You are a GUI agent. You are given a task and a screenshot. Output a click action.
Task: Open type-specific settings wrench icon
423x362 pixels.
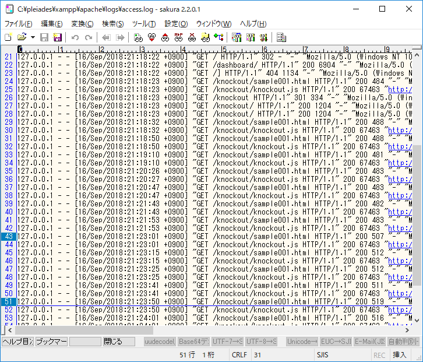[x=251, y=37]
